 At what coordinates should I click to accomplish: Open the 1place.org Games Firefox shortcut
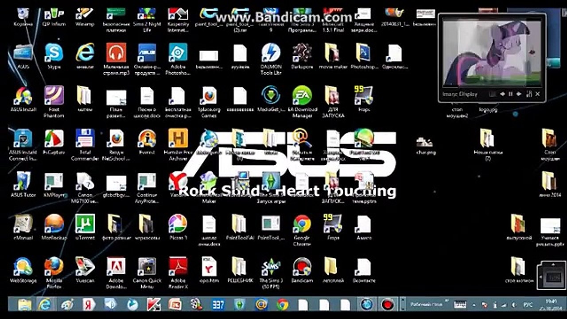[209, 101]
